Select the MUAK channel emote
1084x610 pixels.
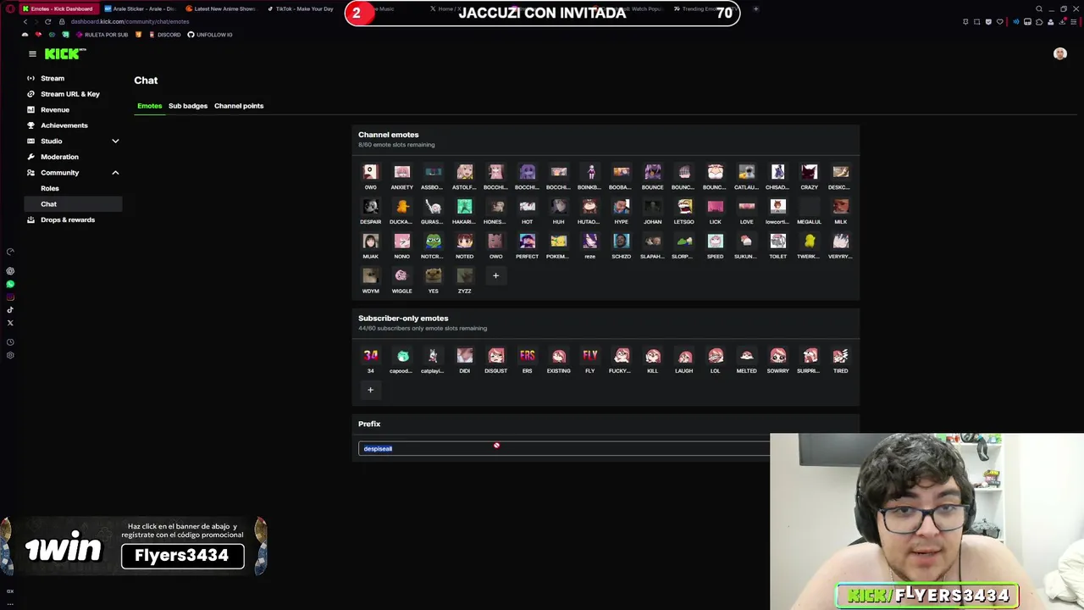[x=370, y=247]
